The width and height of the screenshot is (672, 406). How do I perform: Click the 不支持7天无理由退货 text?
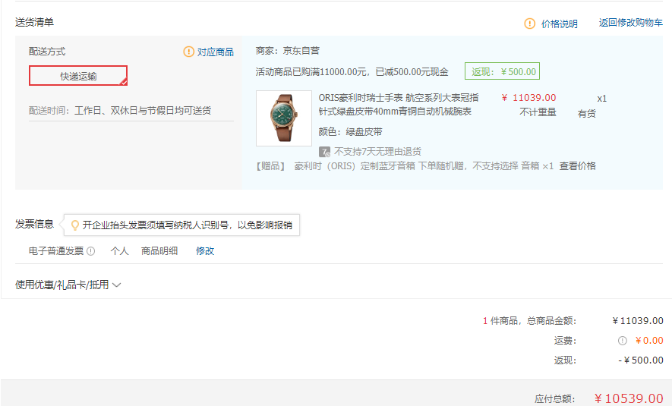click(x=377, y=152)
